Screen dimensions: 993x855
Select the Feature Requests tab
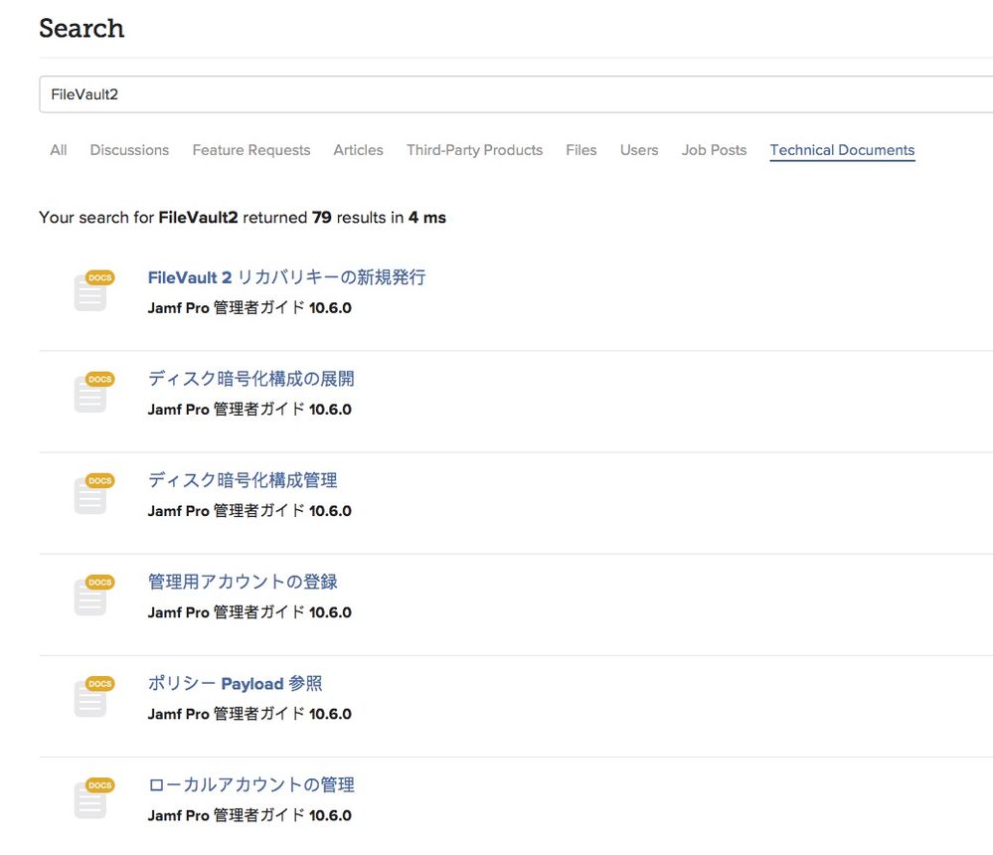coord(251,150)
